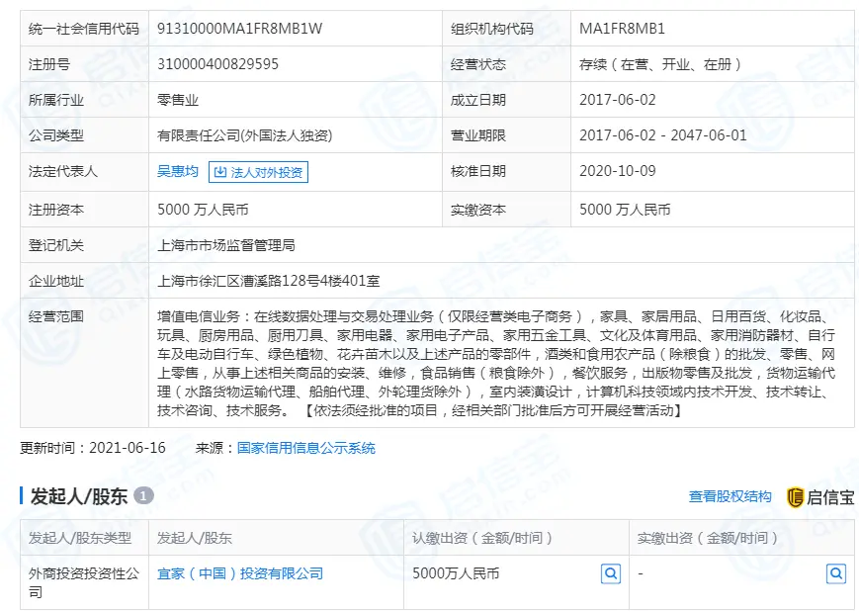Viewport: 859px width, 612px height.
Task: Click company type 有限责任公司(外国法人独资)
Action: 245,135
